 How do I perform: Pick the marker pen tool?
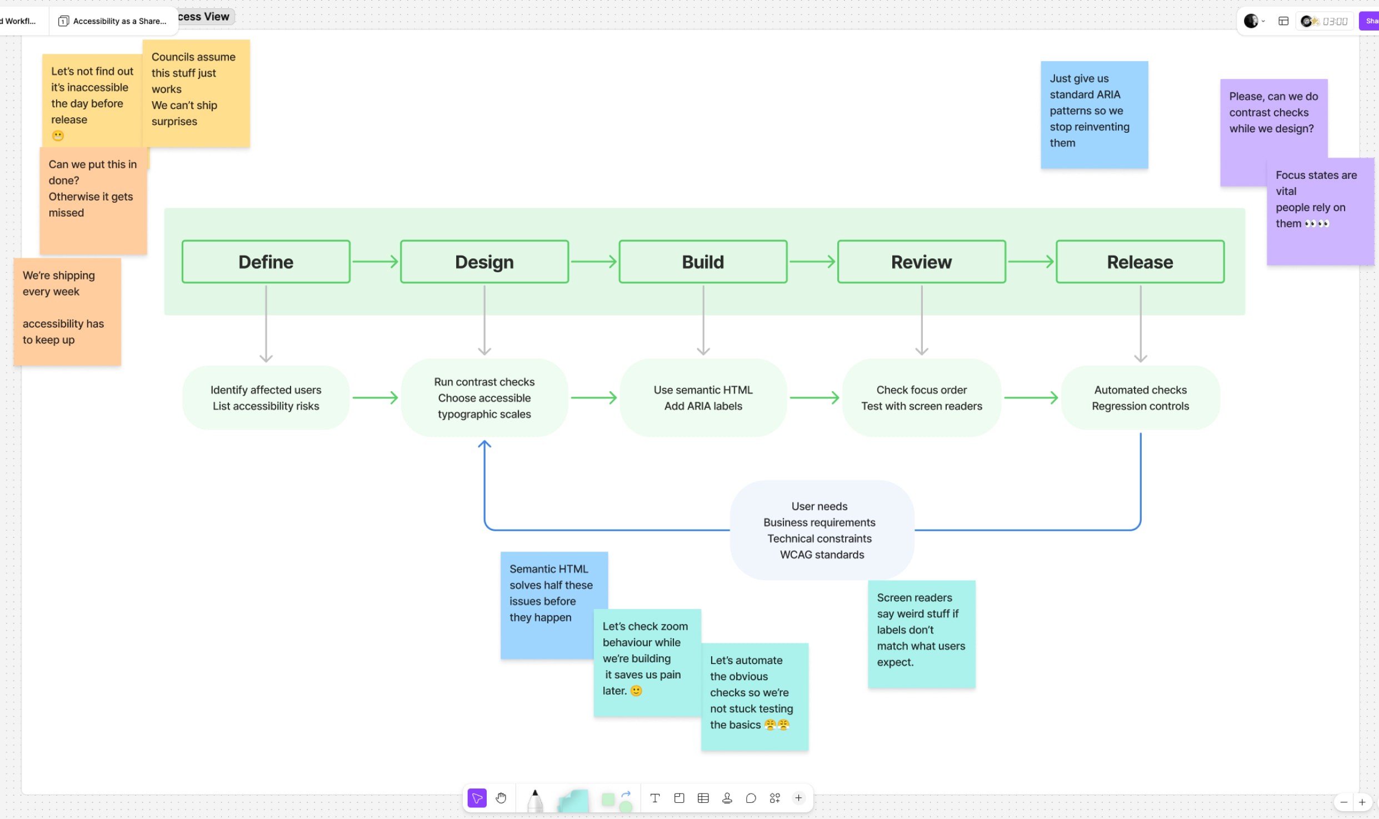click(534, 801)
